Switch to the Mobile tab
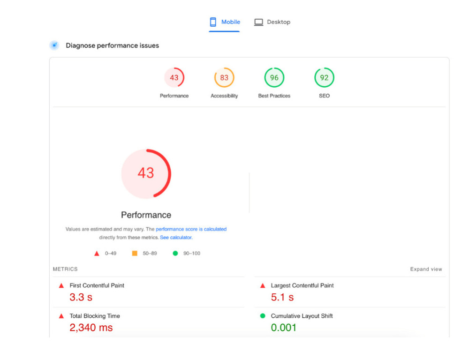 (x=224, y=22)
